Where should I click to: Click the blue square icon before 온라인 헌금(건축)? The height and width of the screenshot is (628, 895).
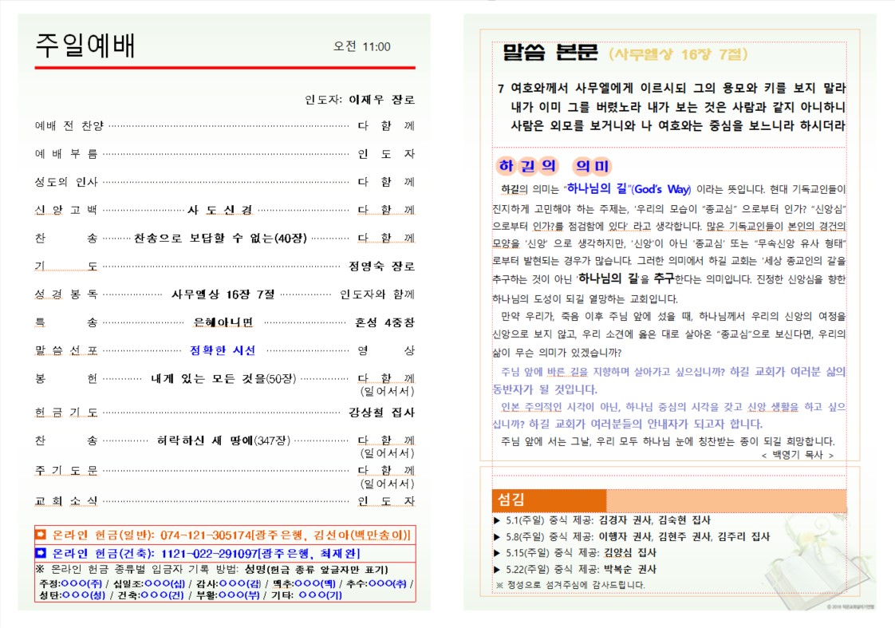click(41, 553)
